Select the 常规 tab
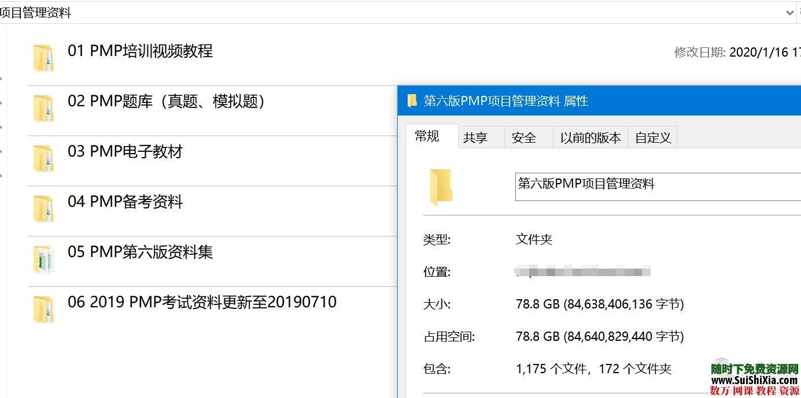The image size is (801, 398). [427, 136]
